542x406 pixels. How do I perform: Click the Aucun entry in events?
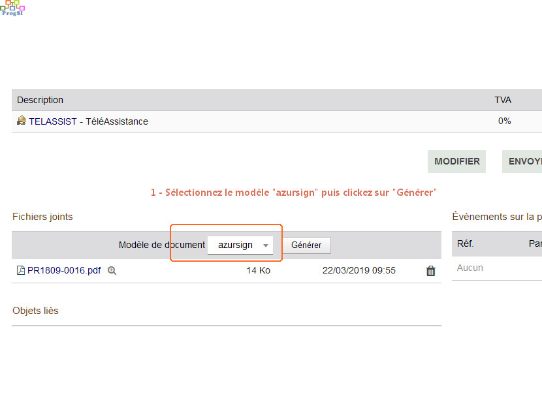[470, 268]
